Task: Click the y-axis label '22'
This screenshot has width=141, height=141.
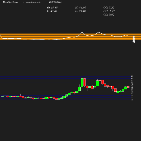Action: tap(132, 96)
